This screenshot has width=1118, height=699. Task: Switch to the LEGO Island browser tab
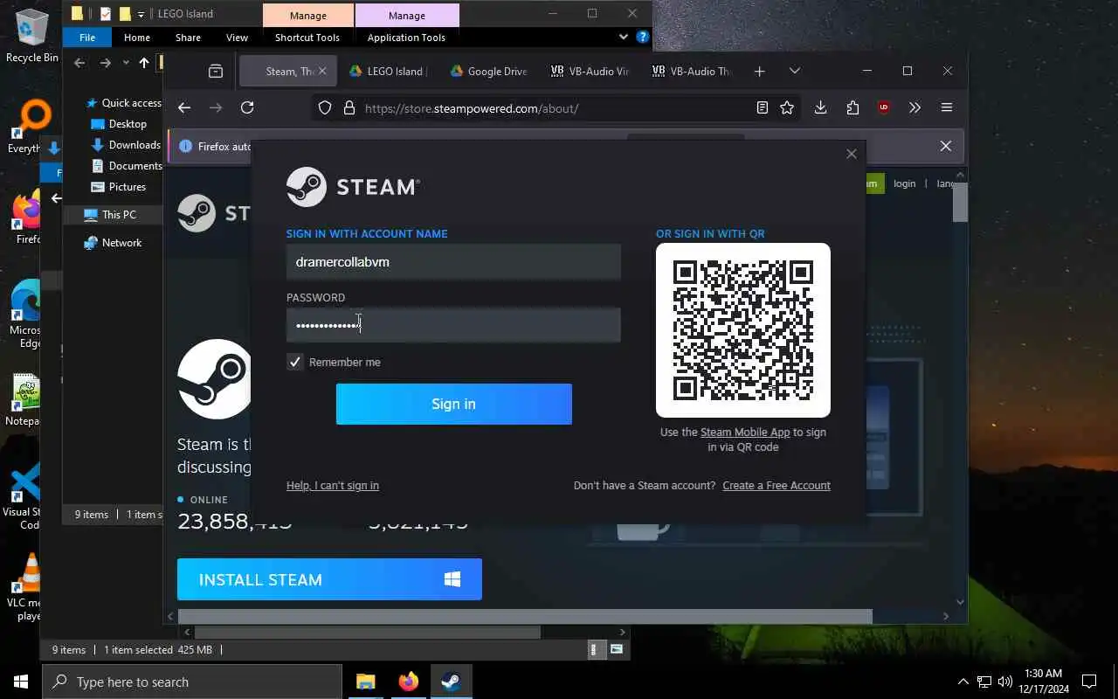387,72
